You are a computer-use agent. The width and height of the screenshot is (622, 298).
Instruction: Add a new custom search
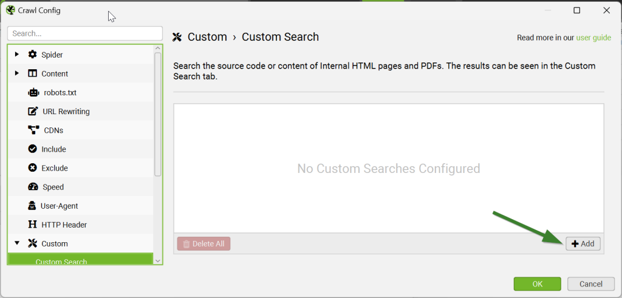coord(583,243)
